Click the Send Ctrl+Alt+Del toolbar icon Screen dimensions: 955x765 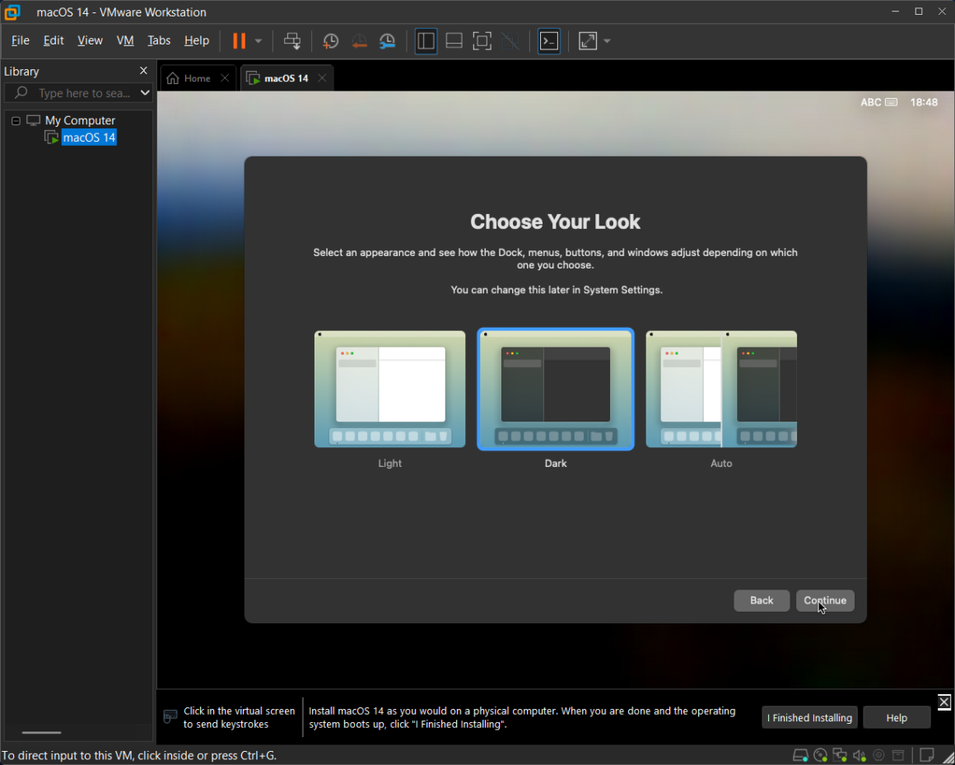292,41
